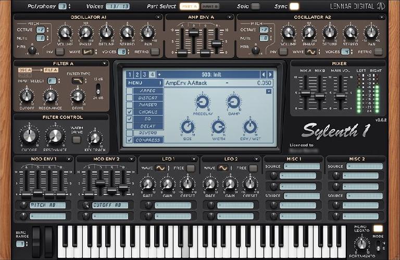Toggle the Solo switch
The image size is (400, 260).
coord(255,6)
